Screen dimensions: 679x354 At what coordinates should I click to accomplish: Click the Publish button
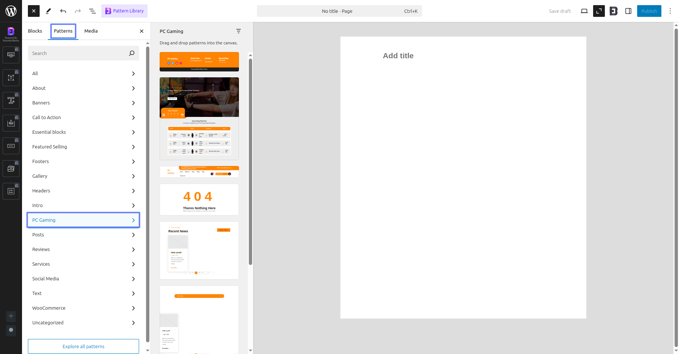tap(649, 11)
